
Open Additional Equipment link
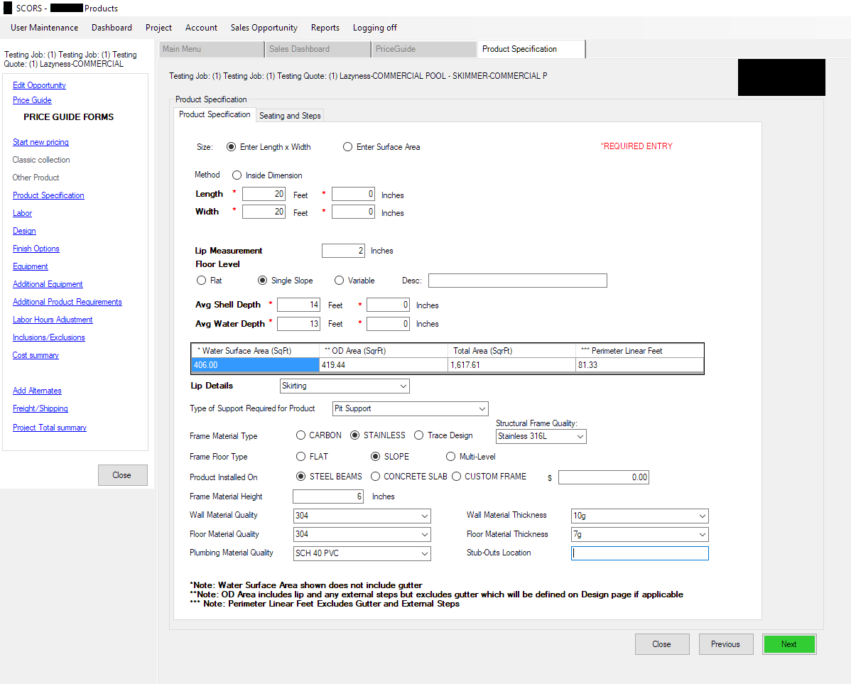[48, 284]
